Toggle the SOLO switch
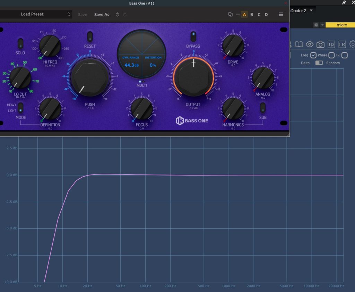Viewport: 355px width, 292px height. coord(20,43)
